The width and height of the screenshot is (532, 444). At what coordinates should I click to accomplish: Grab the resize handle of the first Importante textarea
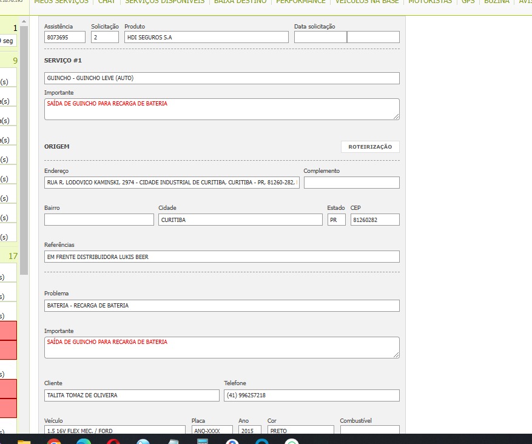tap(396, 116)
